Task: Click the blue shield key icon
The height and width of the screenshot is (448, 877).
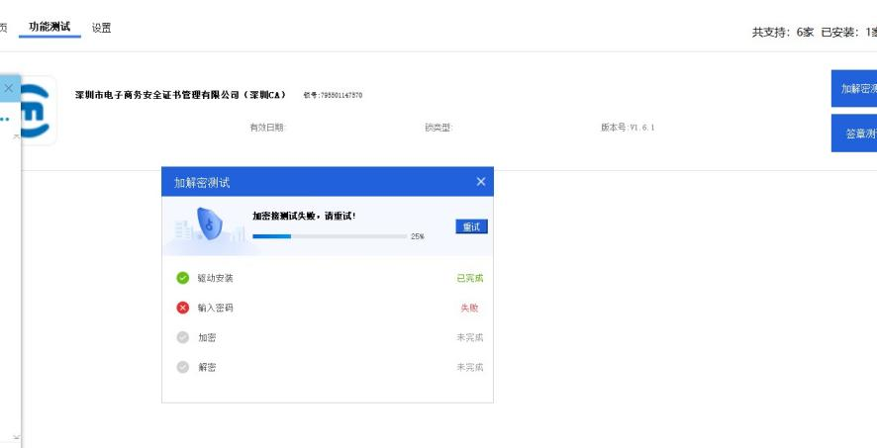Action: point(209,224)
